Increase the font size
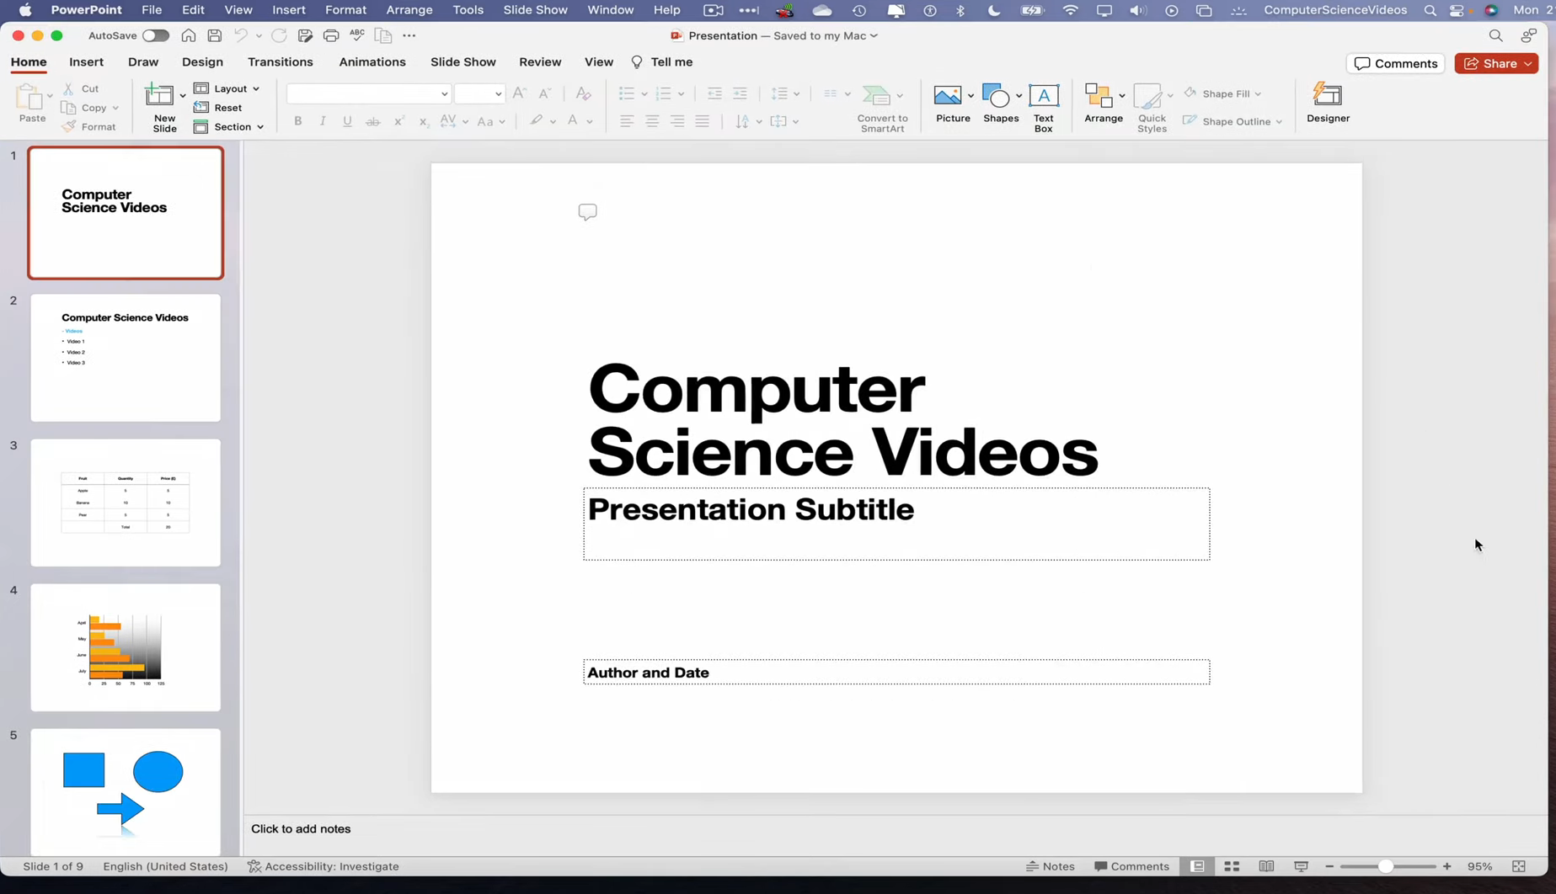This screenshot has height=894, width=1556. (x=520, y=93)
